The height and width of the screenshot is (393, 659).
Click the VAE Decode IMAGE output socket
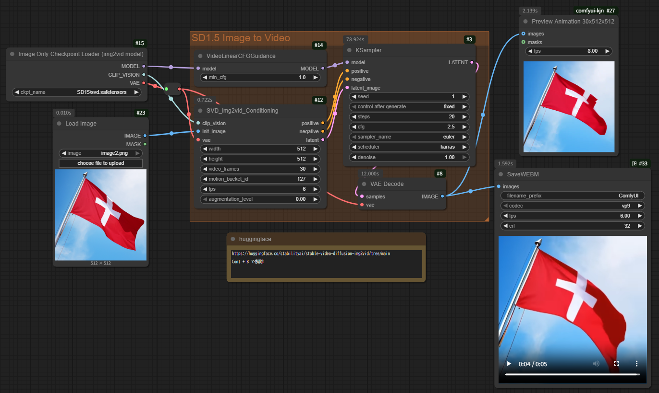(442, 196)
